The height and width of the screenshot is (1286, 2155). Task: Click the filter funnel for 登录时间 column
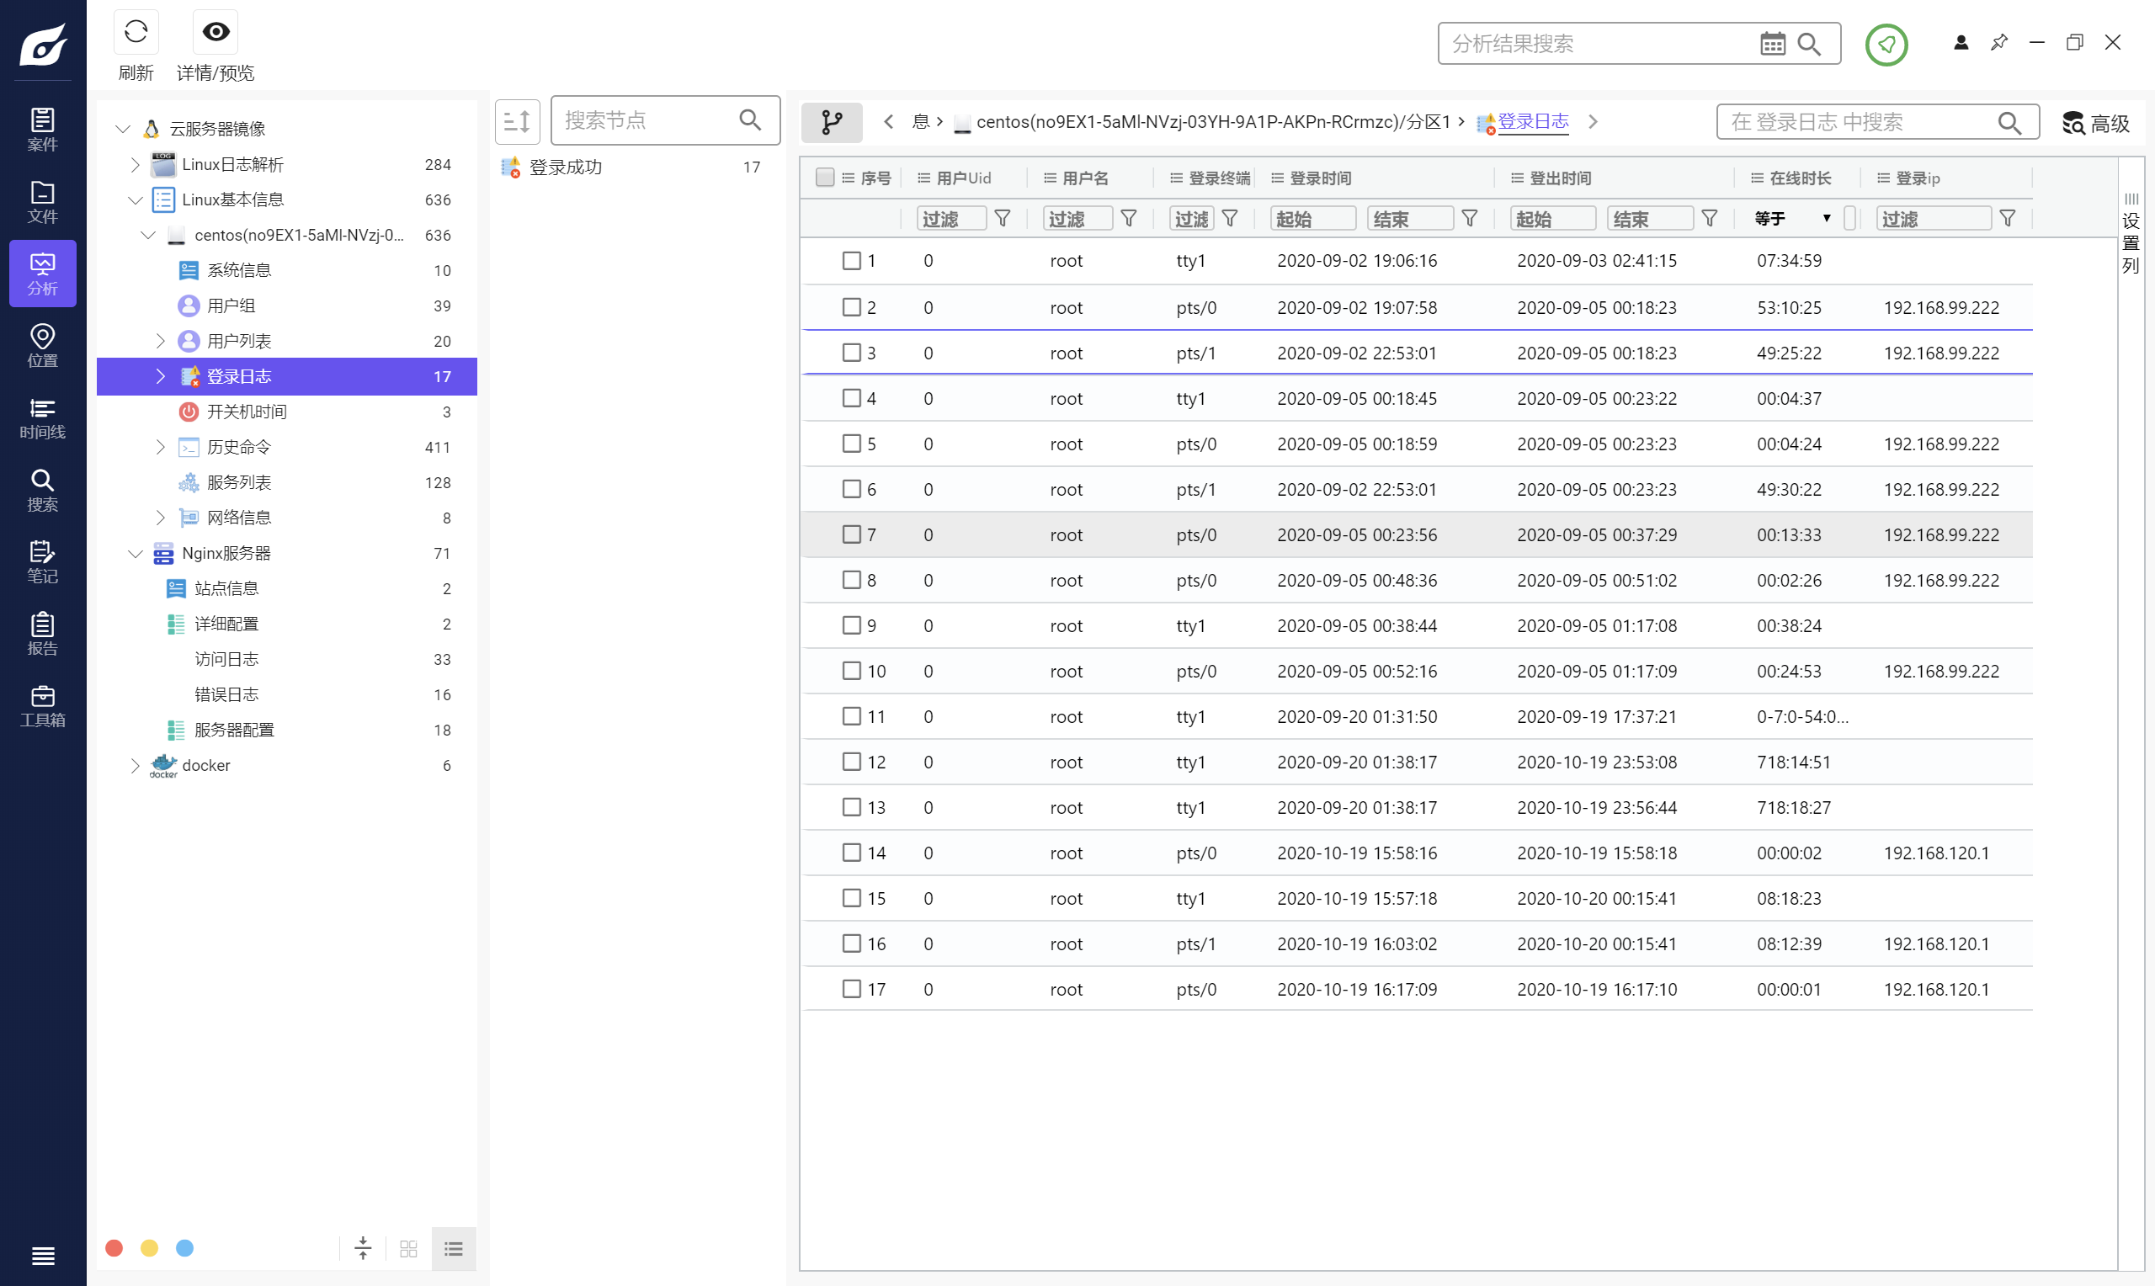click(1470, 218)
